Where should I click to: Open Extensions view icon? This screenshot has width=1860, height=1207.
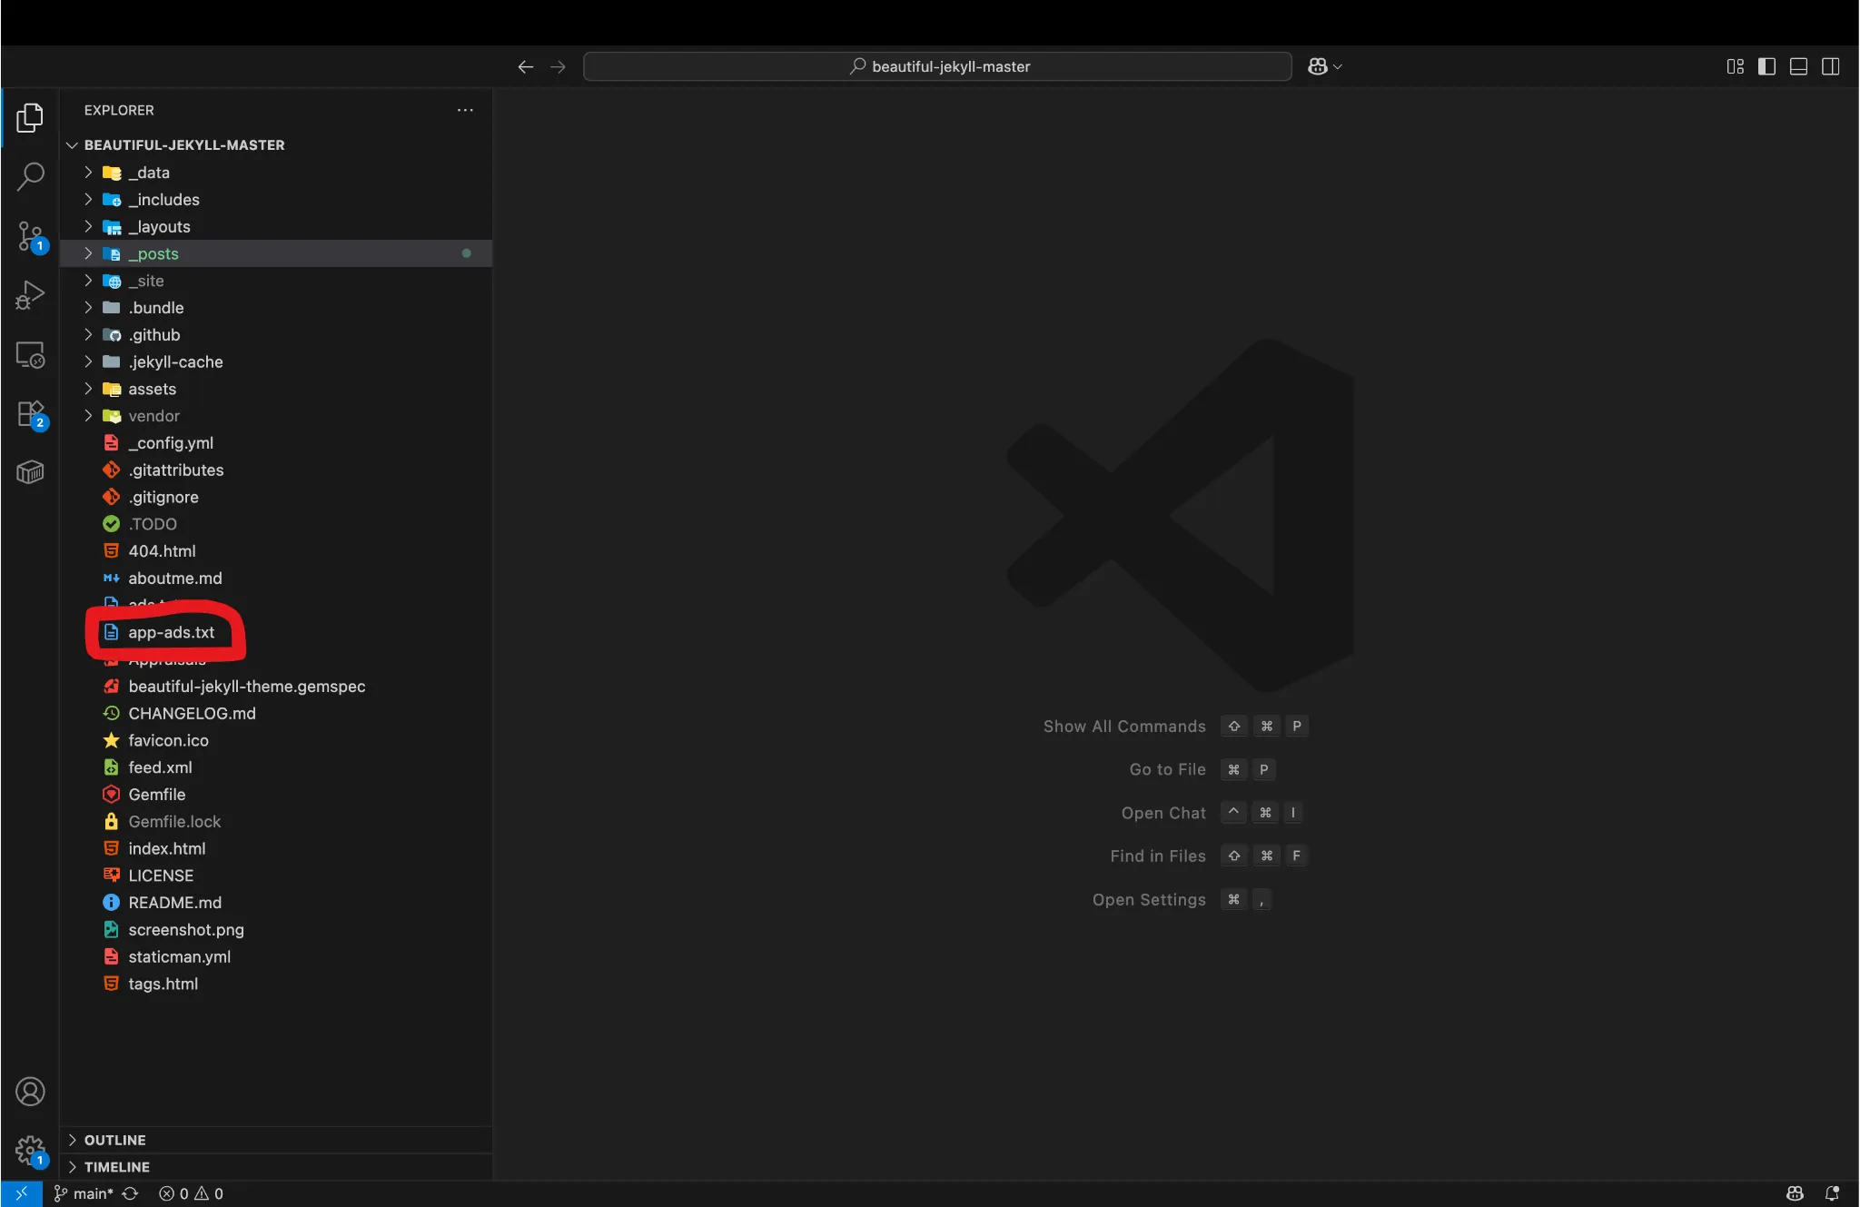(x=30, y=413)
